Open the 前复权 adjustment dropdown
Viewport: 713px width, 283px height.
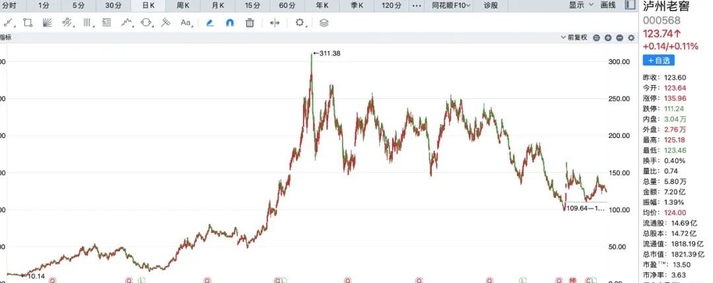[x=575, y=38]
